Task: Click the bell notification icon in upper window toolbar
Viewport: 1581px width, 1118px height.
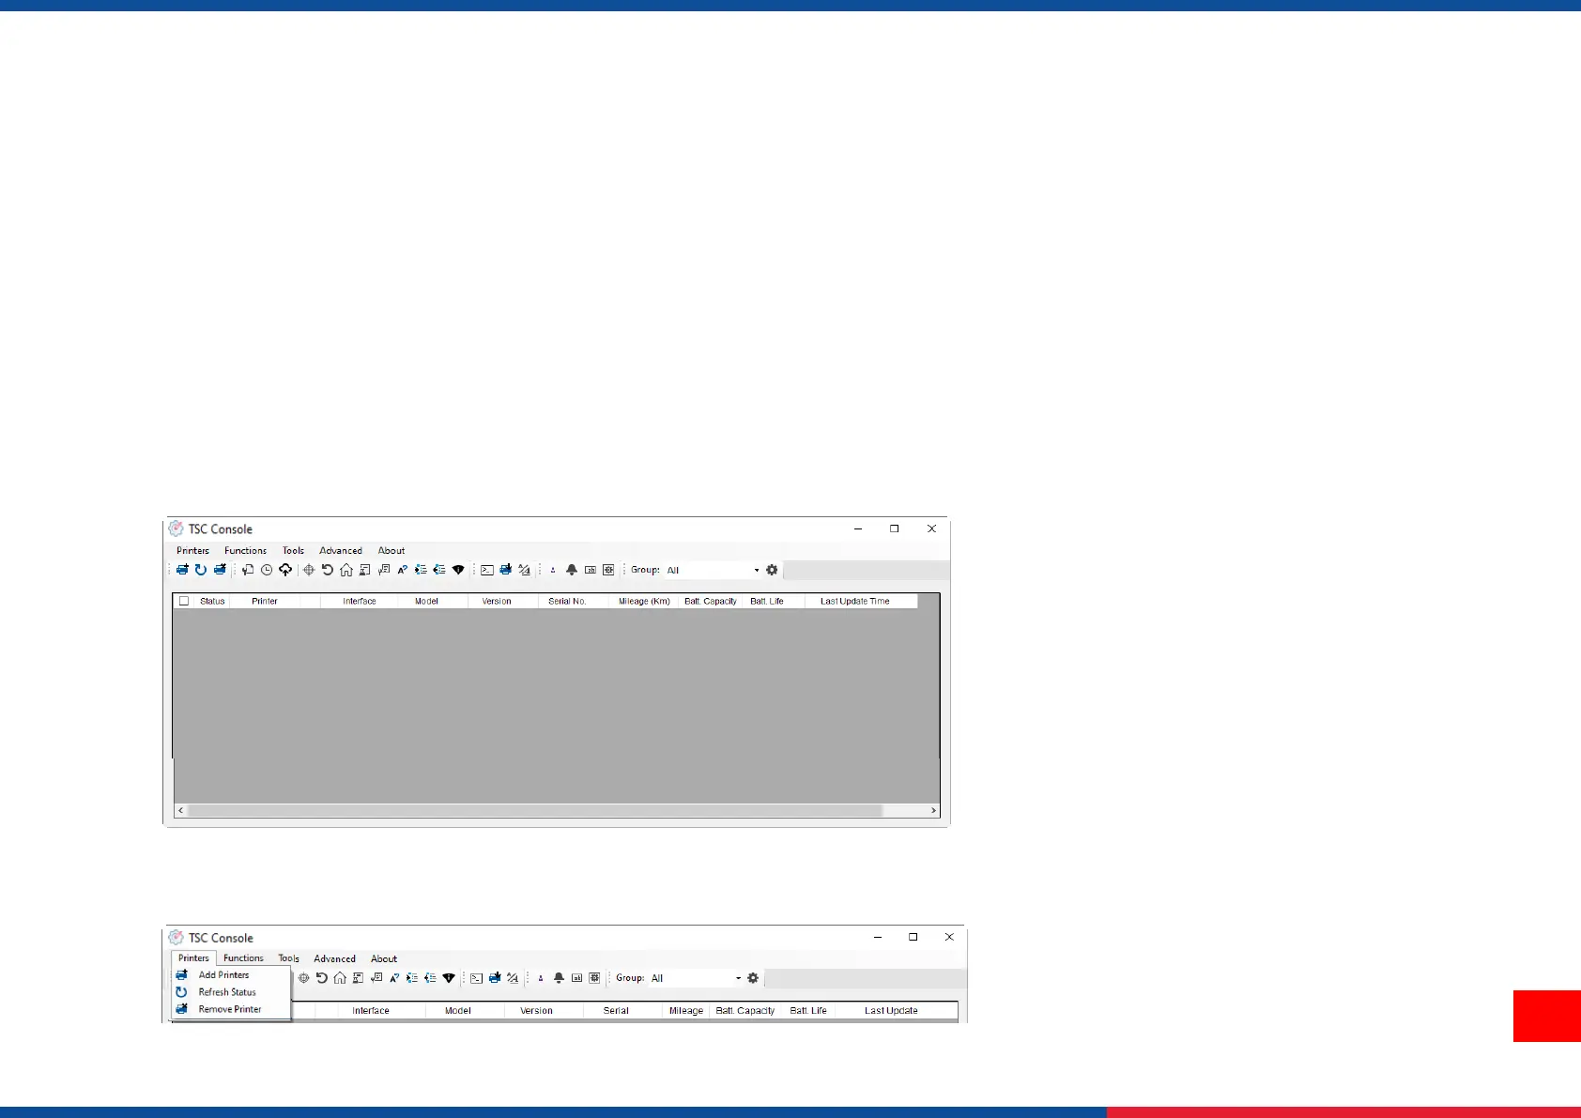Action: pos(572,570)
